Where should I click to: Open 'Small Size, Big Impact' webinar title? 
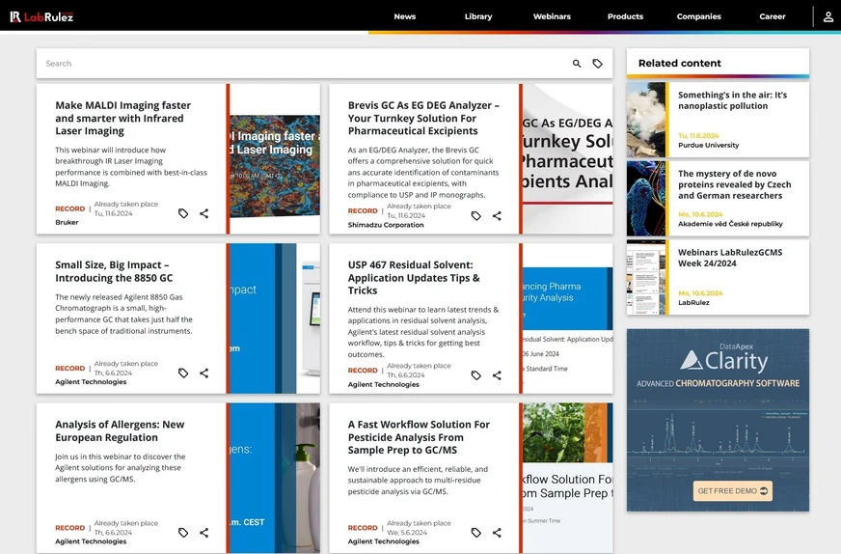pyautogui.click(x=114, y=271)
